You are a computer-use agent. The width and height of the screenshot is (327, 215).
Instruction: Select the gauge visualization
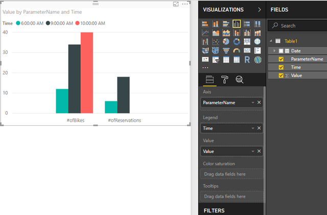(x=237, y=50)
